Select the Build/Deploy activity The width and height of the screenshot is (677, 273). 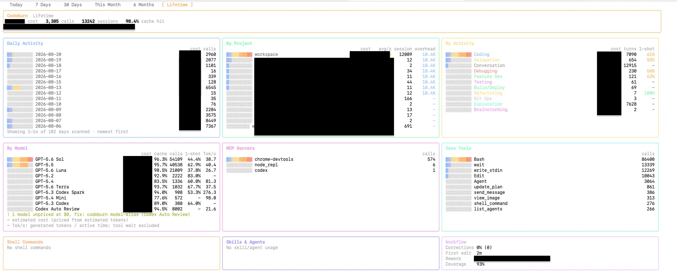click(x=550, y=88)
